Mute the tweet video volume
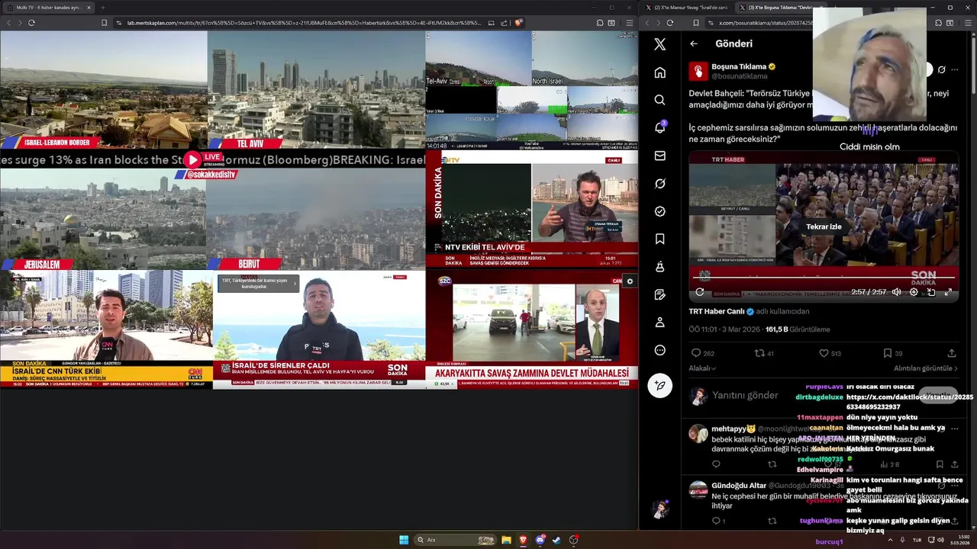Viewport: 977px width, 549px height. coord(897,292)
